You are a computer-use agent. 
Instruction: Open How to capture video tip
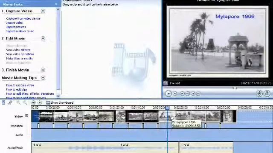coord(20,85)
